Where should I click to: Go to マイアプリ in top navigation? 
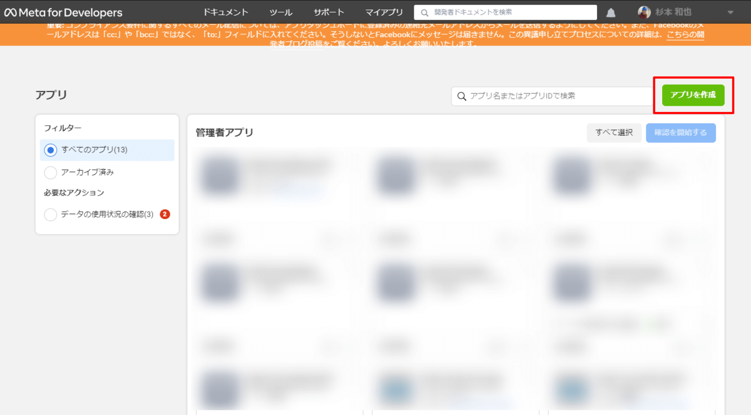click(384, 13)
